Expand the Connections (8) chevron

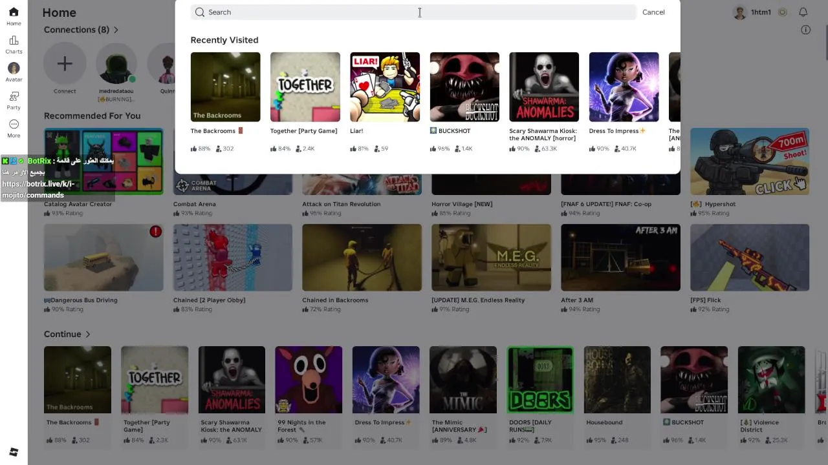pos(116,30)
